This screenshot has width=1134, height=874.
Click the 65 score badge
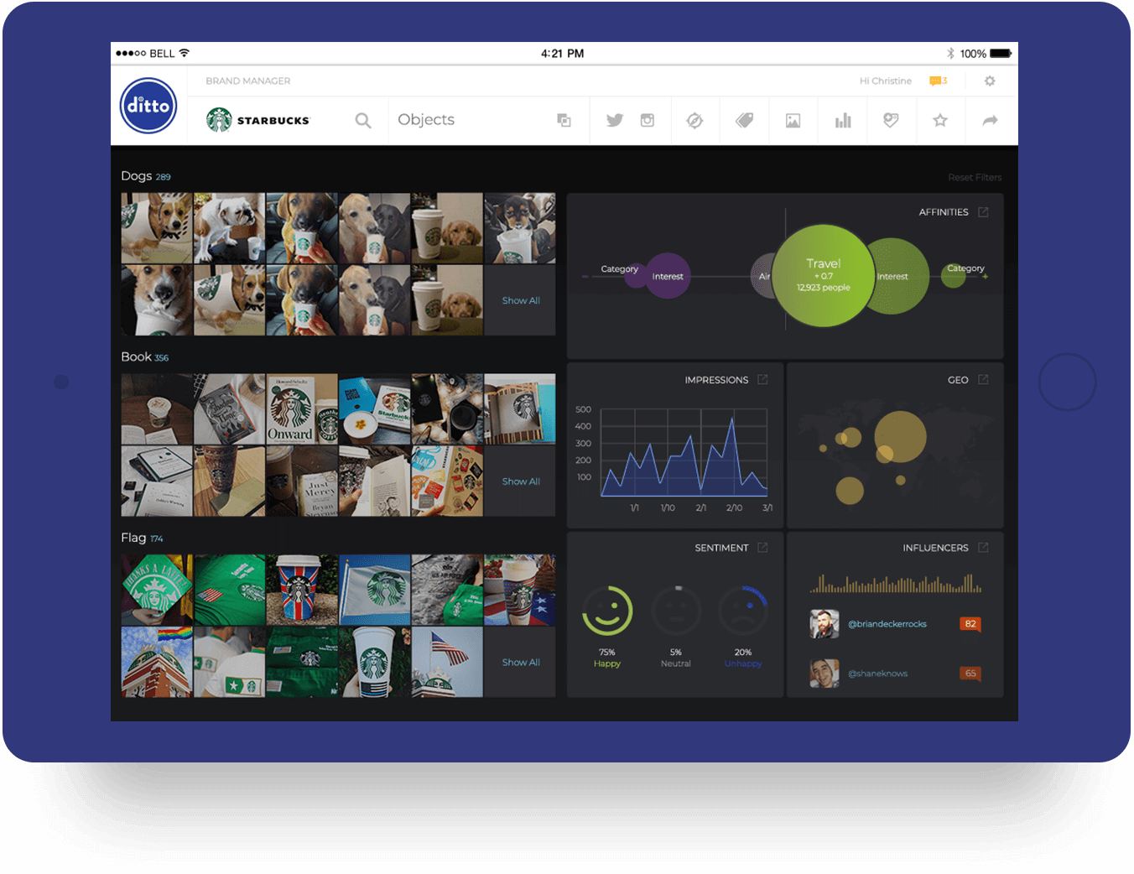point(970,674)
